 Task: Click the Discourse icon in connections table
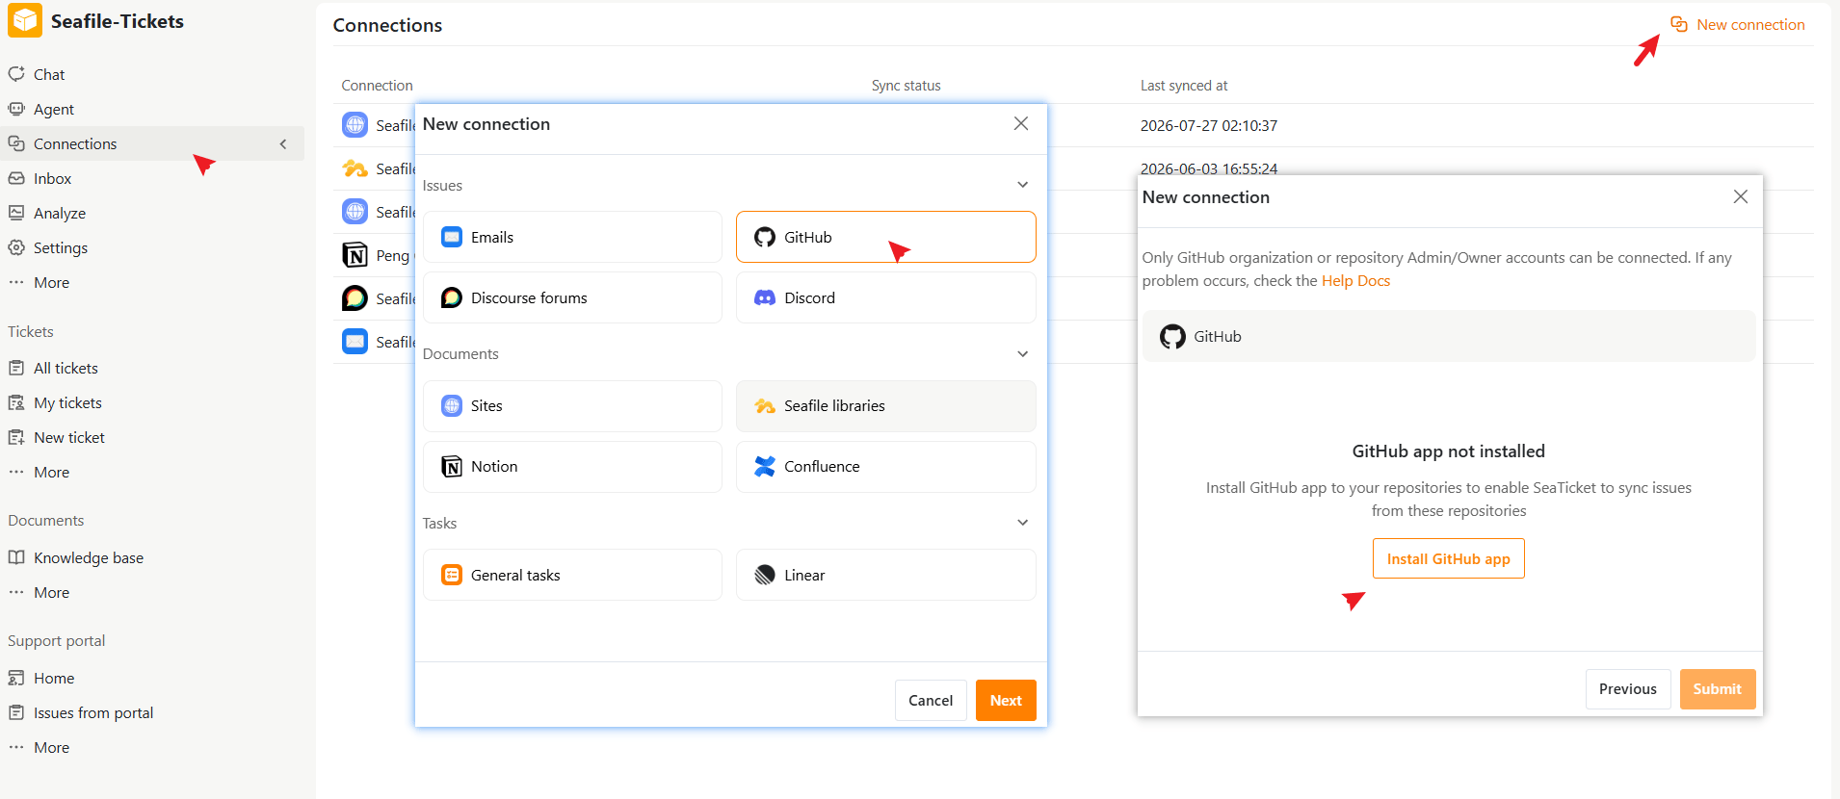355,297
